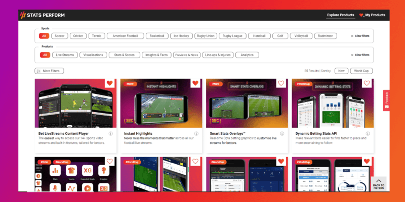Expand the More Filters options
Screen dimensions: 405x202
pos(49,71)
